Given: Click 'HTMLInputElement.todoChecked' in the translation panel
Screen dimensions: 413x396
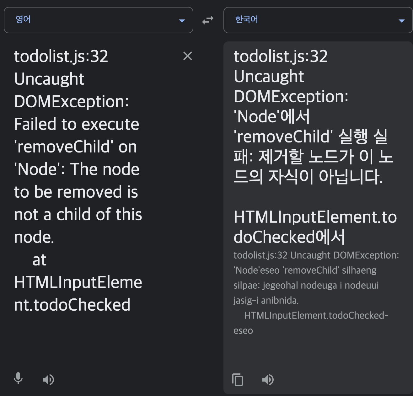Looking at the screenshot, I should pyautogui.click(x=314, y=226).
